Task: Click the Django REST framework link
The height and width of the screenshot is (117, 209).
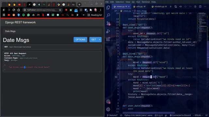Action: [20, 22]
